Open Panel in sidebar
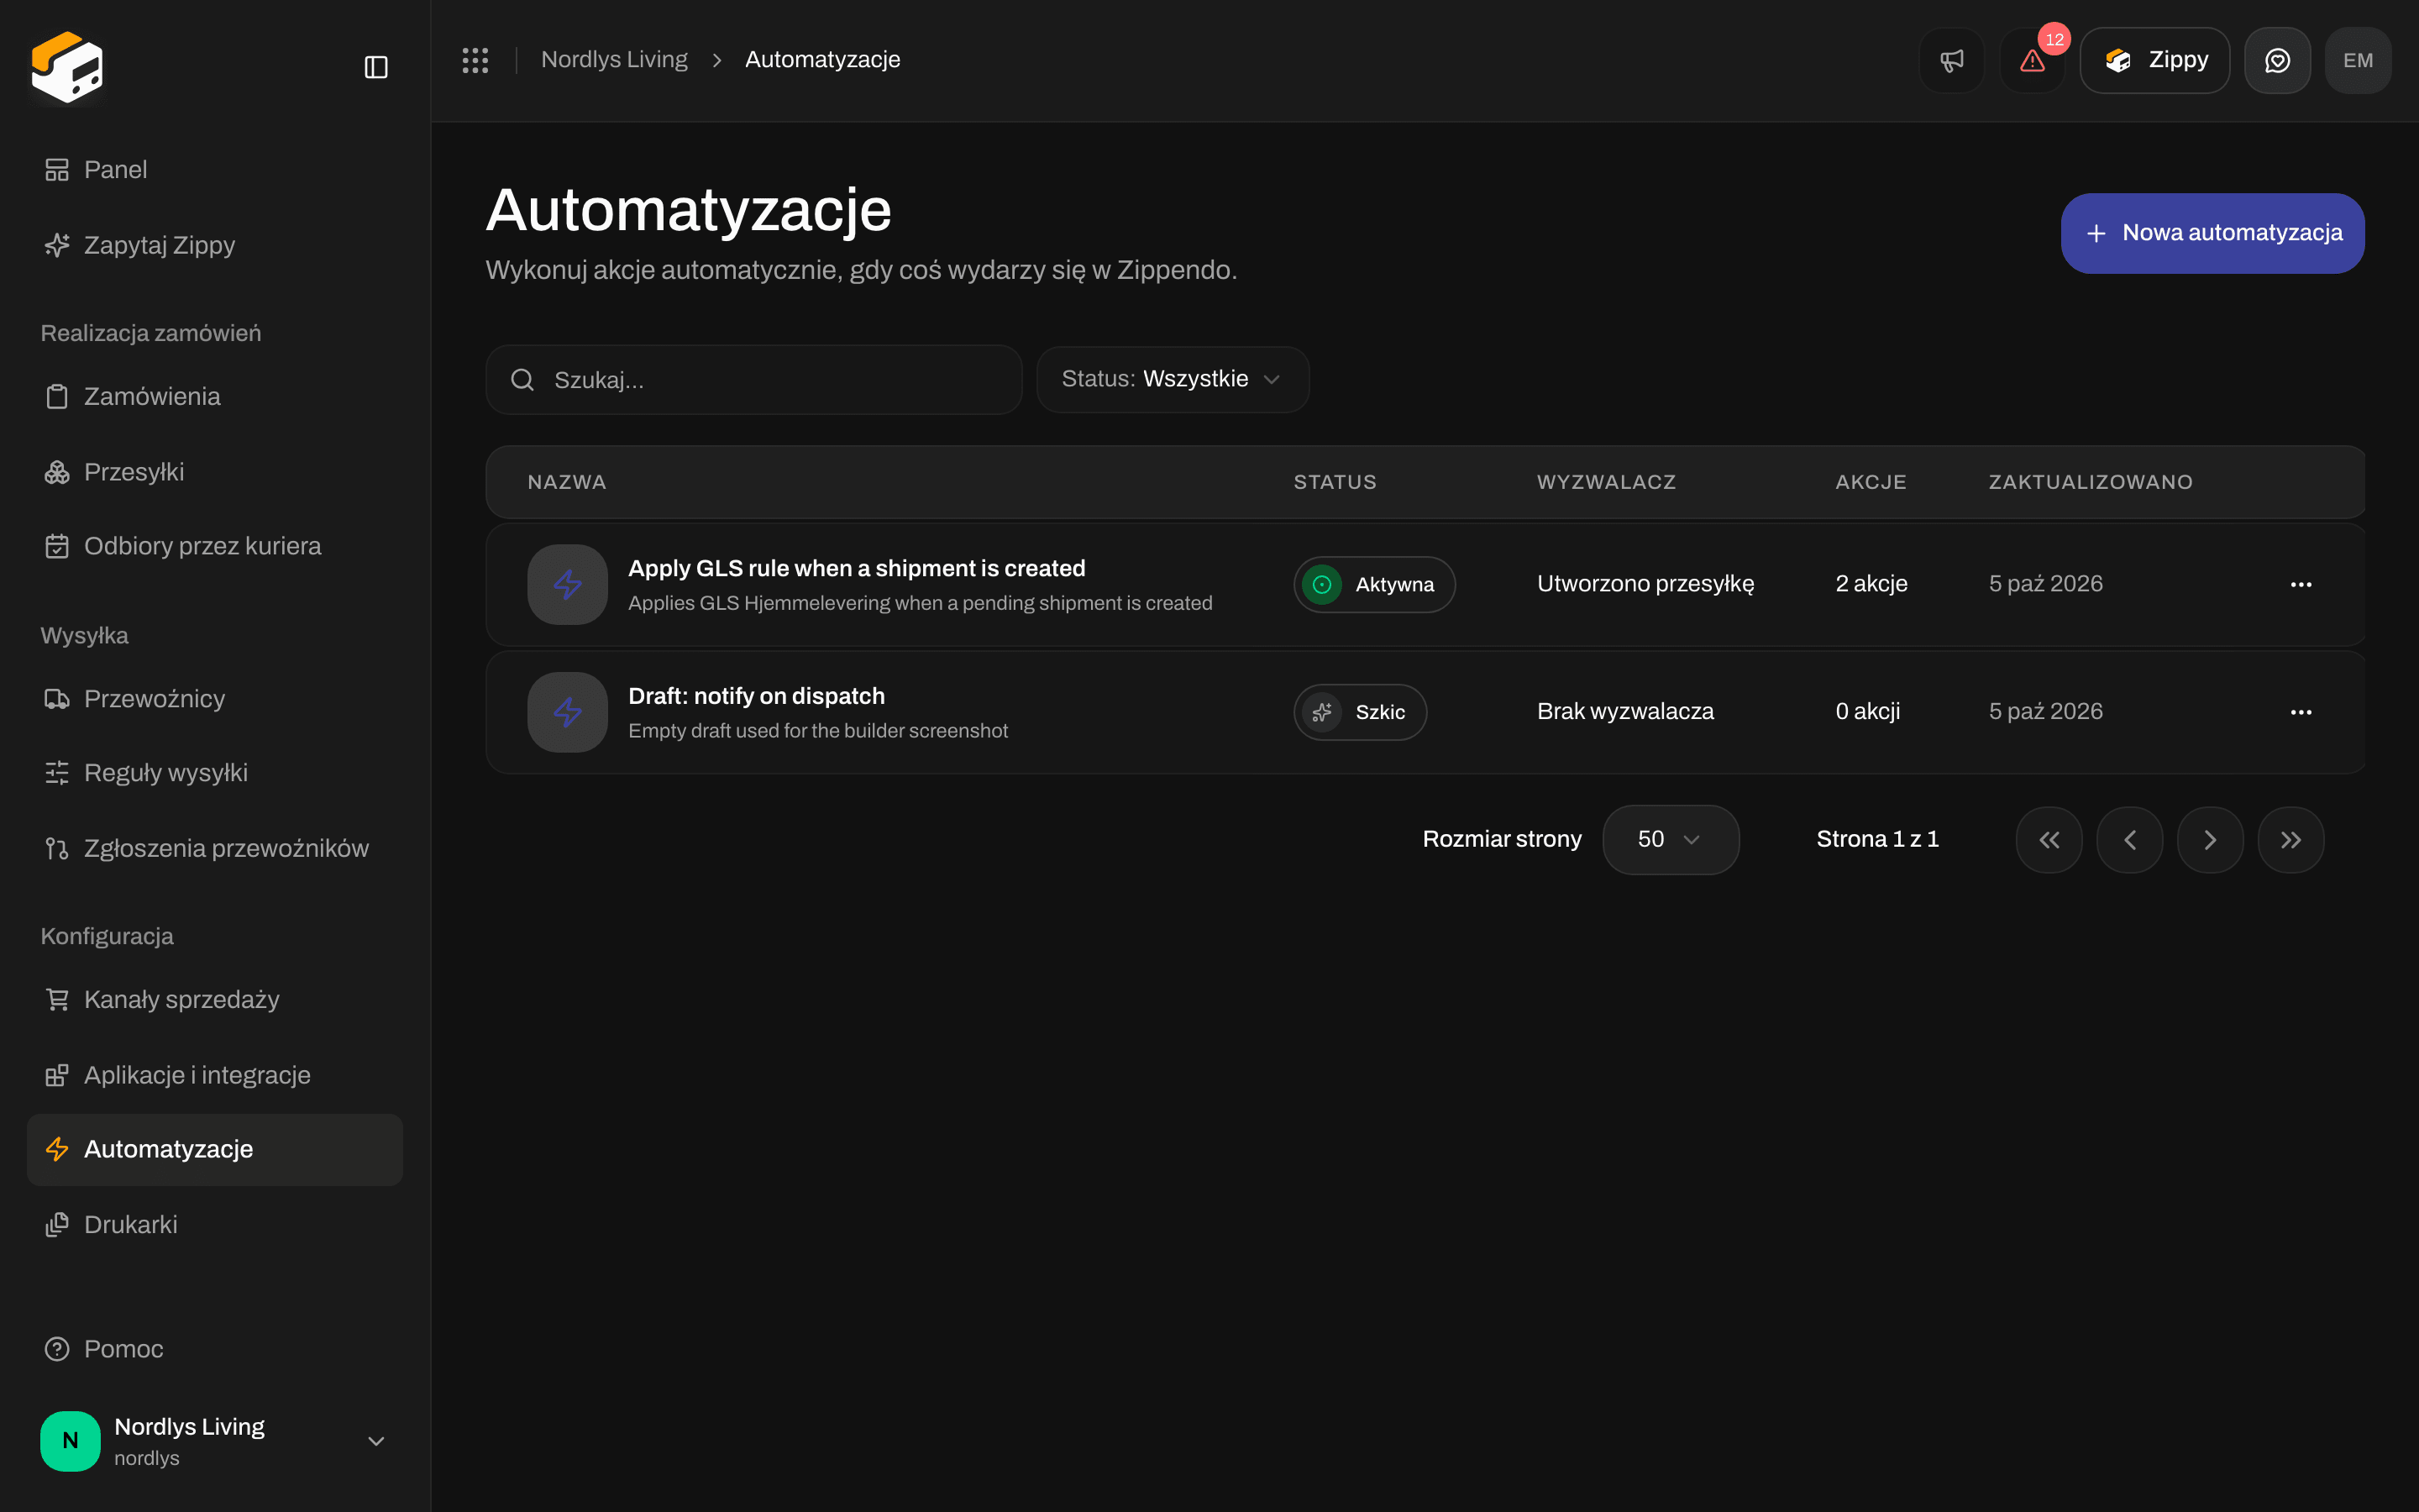 (215, 170)
